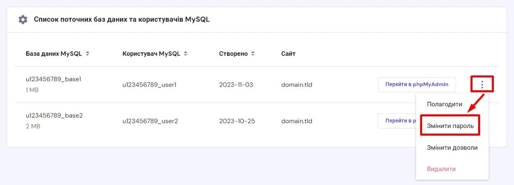Click sort arrows next to База даних MySQL
514x185 pixels.
click(x=87, y=54)
